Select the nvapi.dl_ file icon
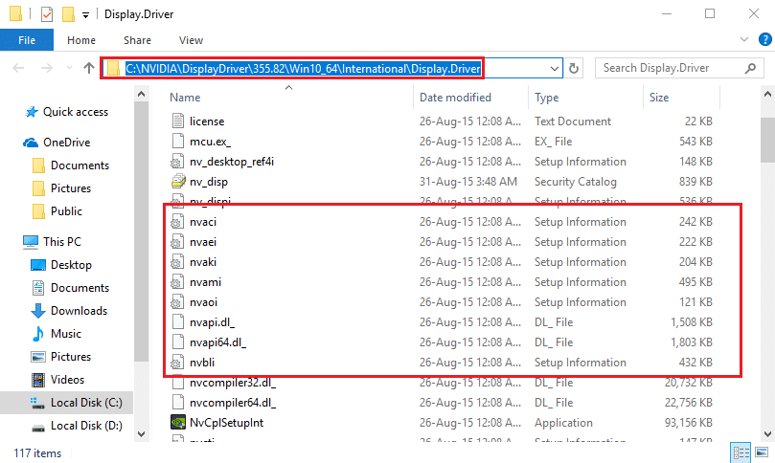 (x=178, y=322)
